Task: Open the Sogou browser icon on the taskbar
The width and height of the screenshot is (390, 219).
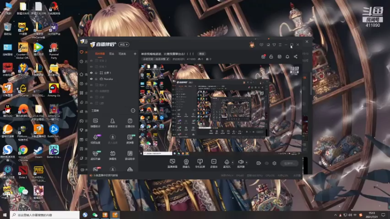Action: coord(85,215)
